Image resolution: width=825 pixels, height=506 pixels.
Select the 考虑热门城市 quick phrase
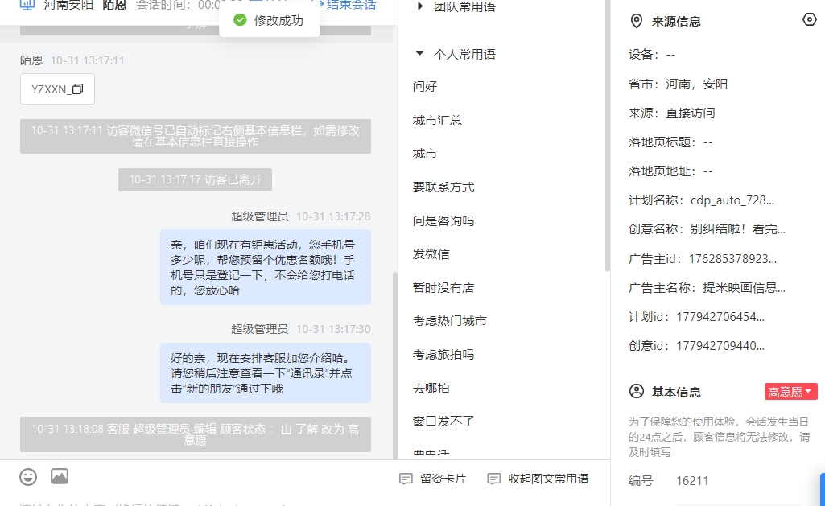pyautogui.click(x=450, y=321)
